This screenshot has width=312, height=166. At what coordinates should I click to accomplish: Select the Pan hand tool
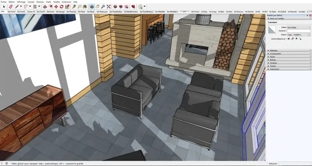[x=97, y=7]
